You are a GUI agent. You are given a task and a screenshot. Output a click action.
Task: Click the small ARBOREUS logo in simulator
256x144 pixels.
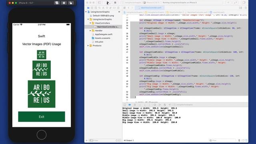[x=42, y=54]
